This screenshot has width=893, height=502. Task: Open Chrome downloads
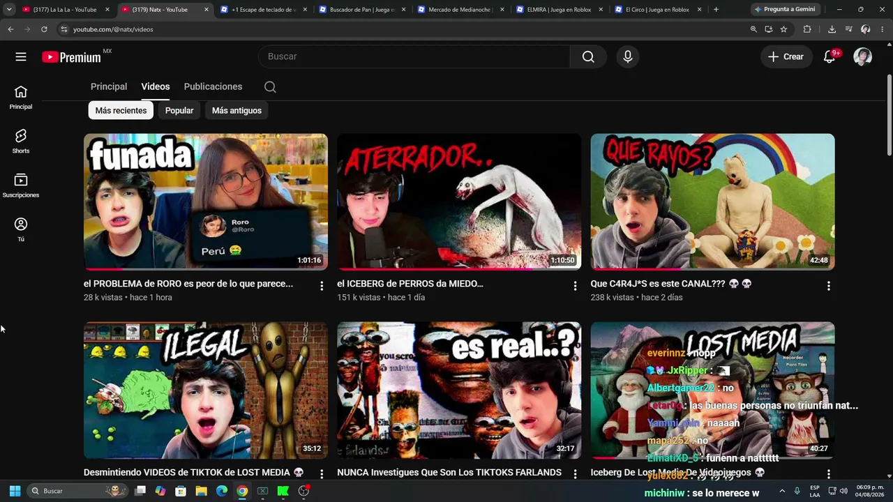coord(832,29)
